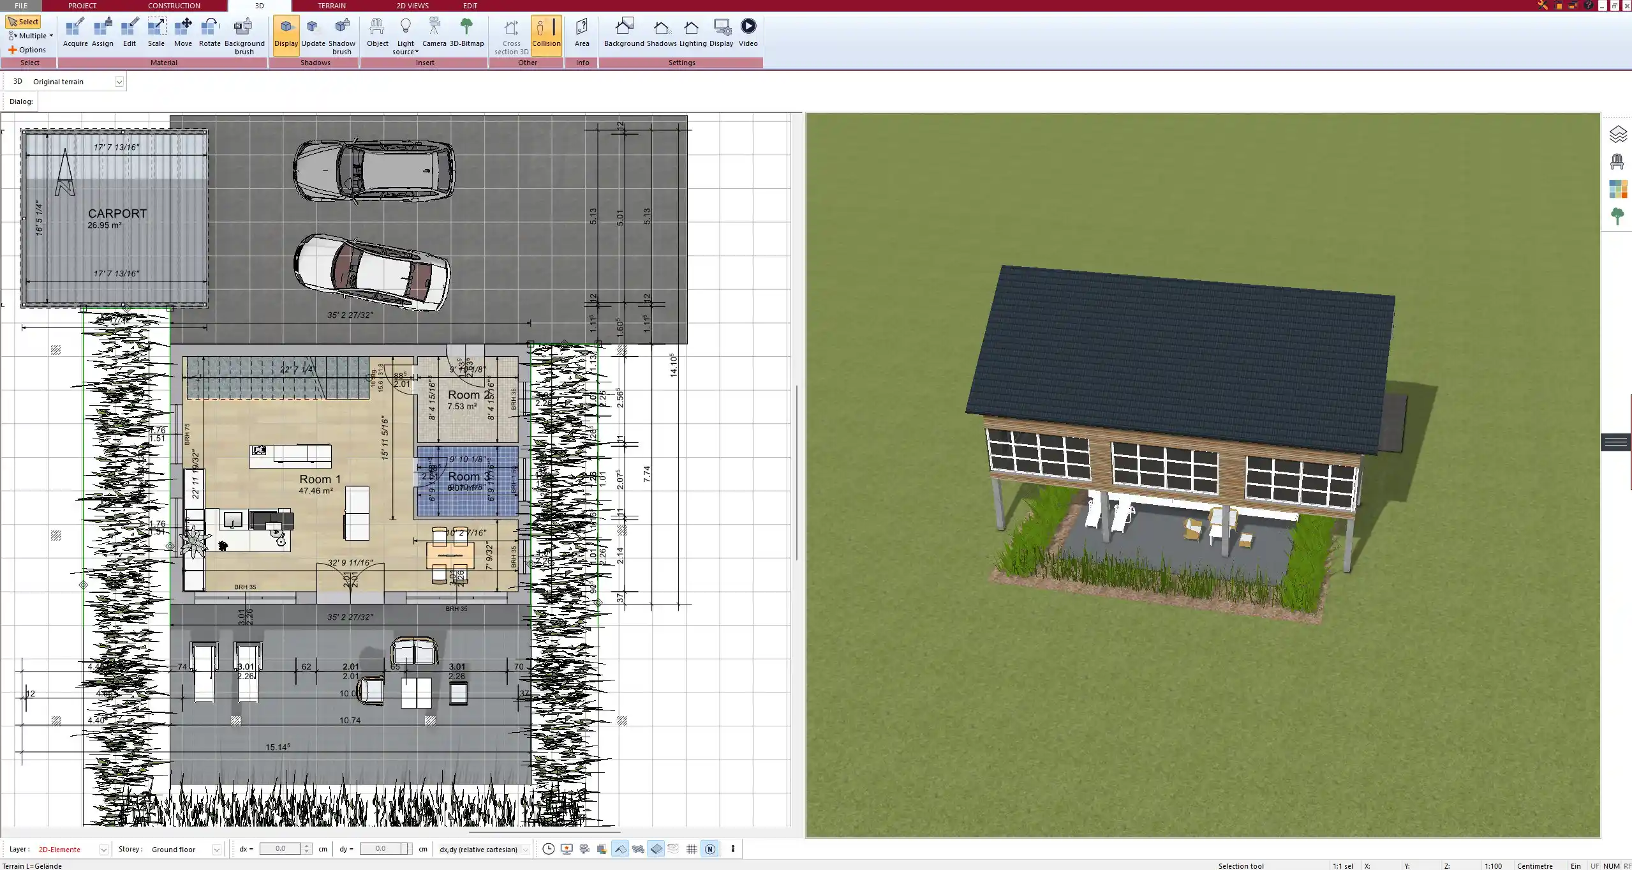The height and width of the screenshot is (870, 1632).
Task: Open the furniture catalog chair icon
Action: (1617, 161)
